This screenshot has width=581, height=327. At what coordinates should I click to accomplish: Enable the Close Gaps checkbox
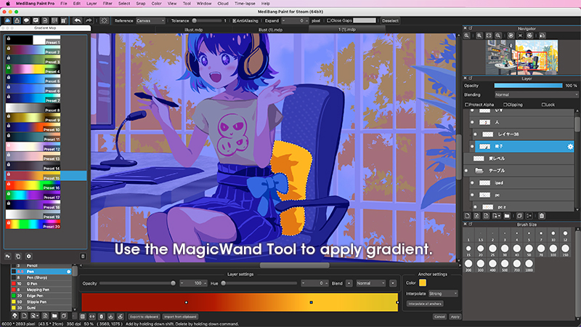click(x=329, y=21)
